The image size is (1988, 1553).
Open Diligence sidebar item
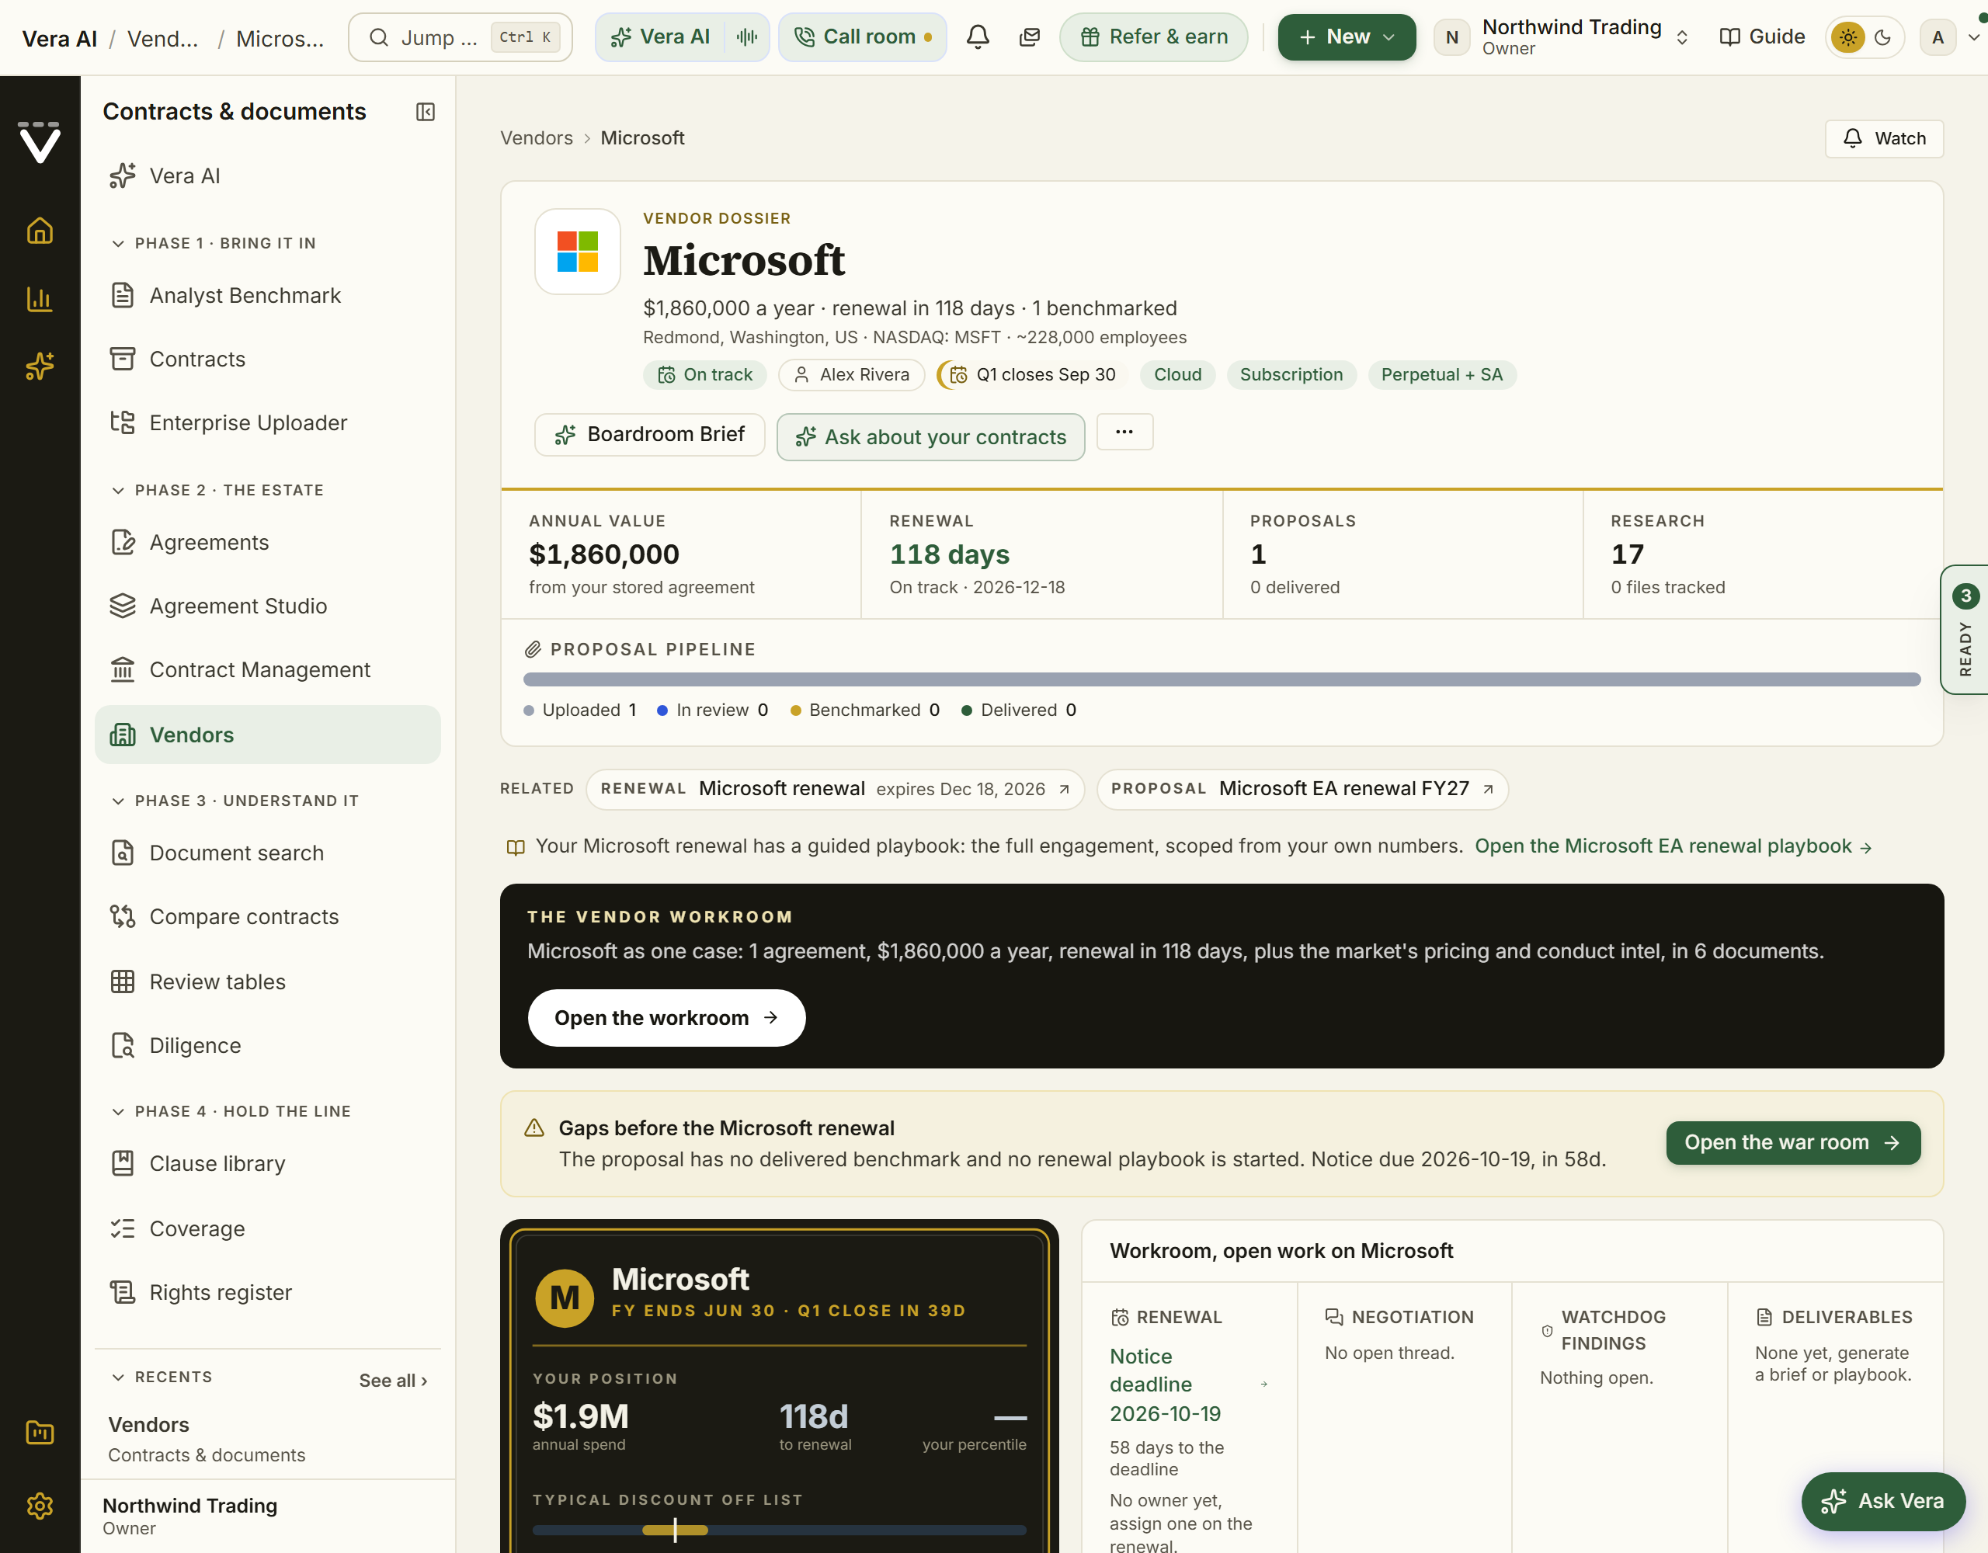click(268, 1045)
